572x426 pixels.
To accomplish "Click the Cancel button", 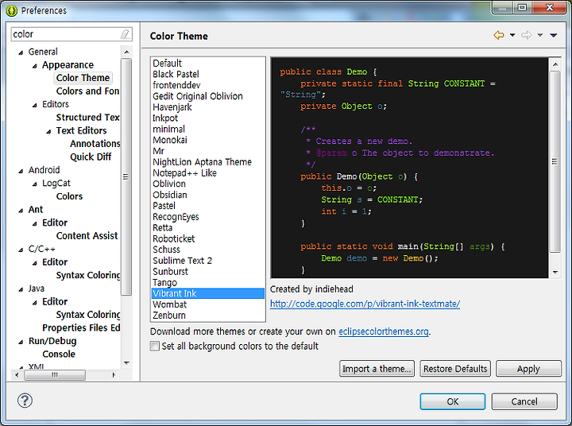I will click(x=524, y=401).
